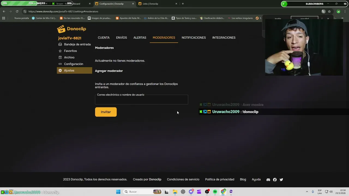
Task: Open the Chrome profile avatar
Action: pos(338,11)
